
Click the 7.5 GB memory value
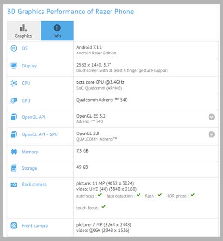click(83, 151)
